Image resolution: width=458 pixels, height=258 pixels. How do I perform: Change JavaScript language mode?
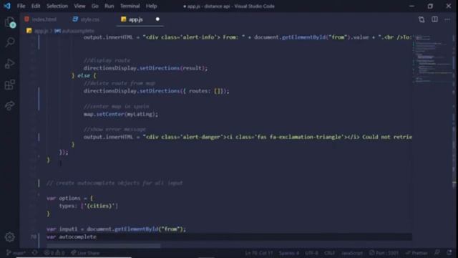click(351, 253)
